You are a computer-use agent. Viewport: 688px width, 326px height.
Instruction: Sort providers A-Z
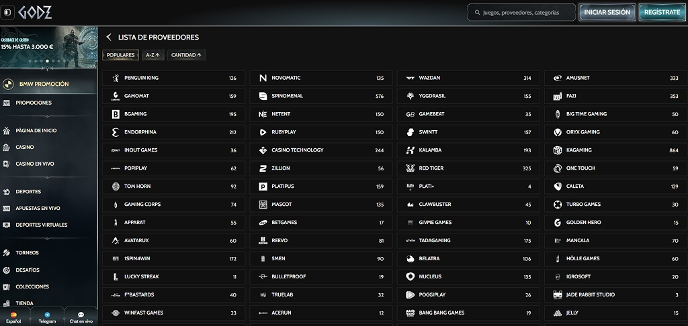(153, 55)
